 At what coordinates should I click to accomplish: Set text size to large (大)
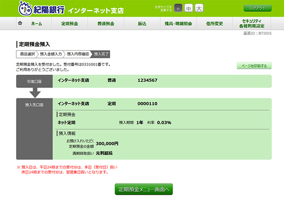199,8
